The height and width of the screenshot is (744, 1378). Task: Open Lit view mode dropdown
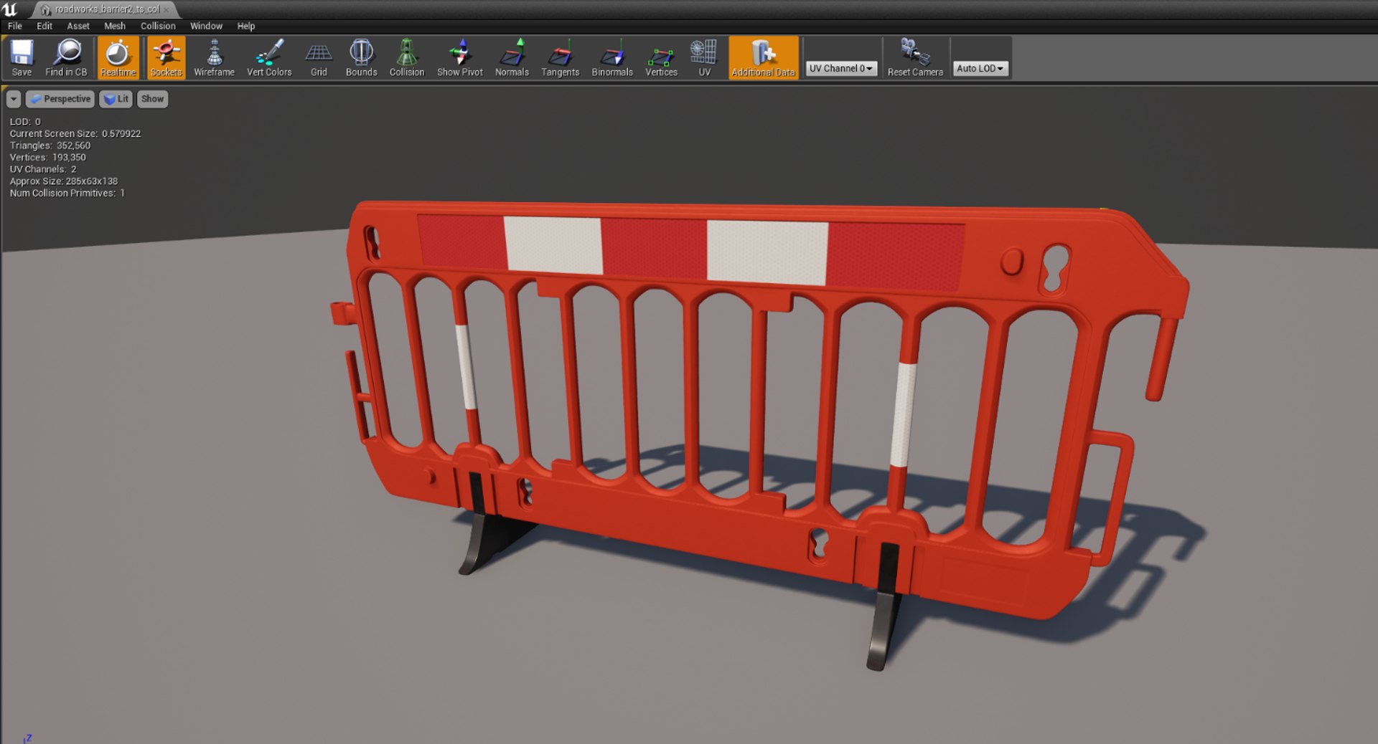coord(116,99)
